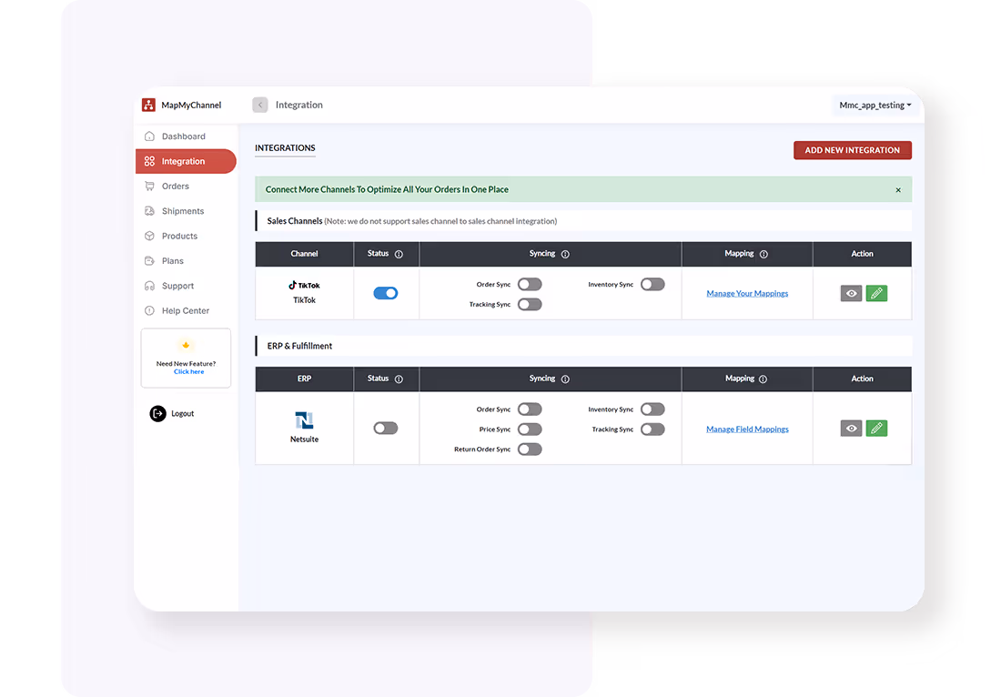1001x697 pixels.
Task: Click the Support headset icon
Action: [149, 286]
